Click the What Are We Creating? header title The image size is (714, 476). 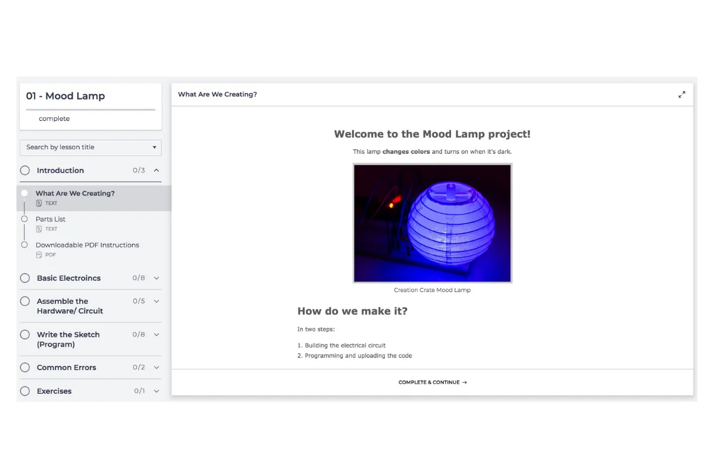click(217, 94)
